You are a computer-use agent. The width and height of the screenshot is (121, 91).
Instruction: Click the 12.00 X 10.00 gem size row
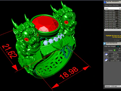point(115,61)
